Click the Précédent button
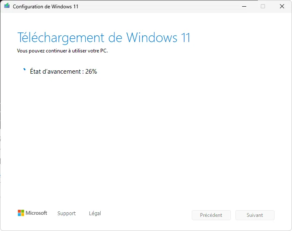292x231 pixels. click(211, 215)
